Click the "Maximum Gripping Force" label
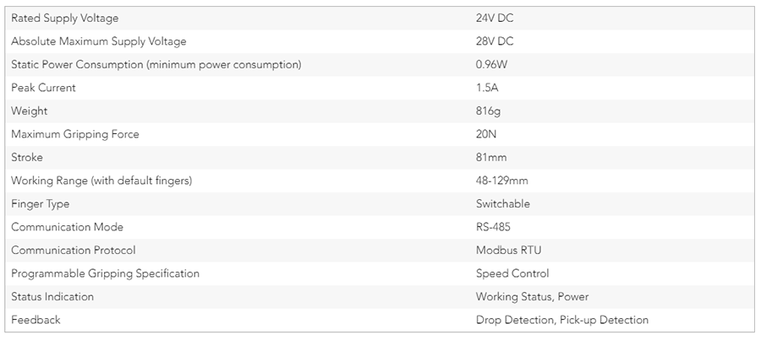Screen dimensions: 761x340 (x=75, y=134)
